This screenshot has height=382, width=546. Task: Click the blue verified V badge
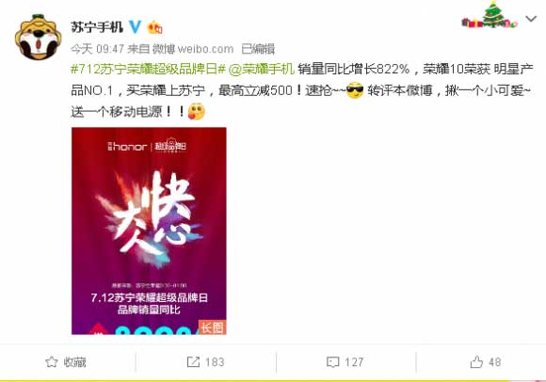tap(135, 26)
